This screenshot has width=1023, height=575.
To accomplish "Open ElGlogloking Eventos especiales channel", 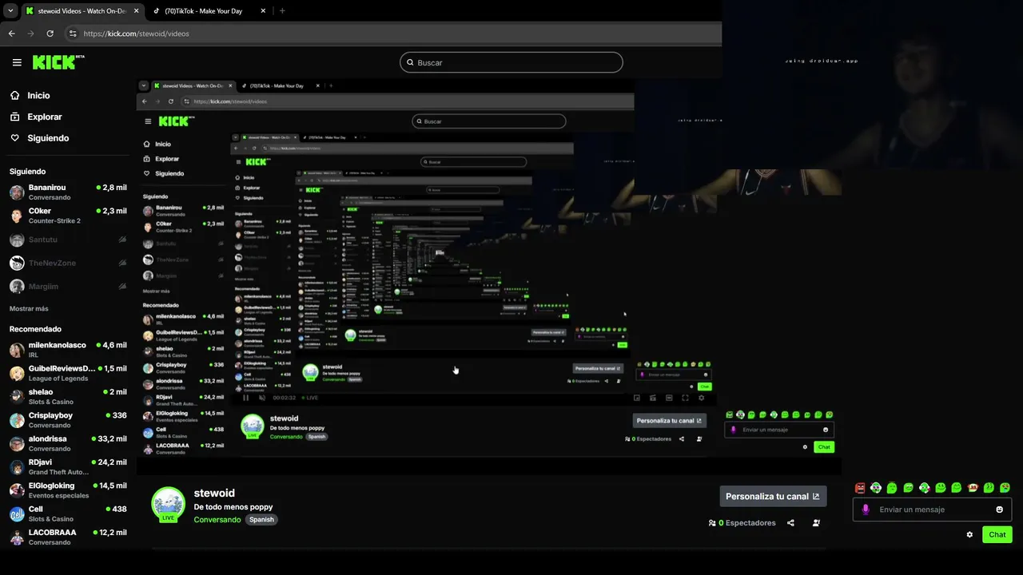I will tap(68, 490).
